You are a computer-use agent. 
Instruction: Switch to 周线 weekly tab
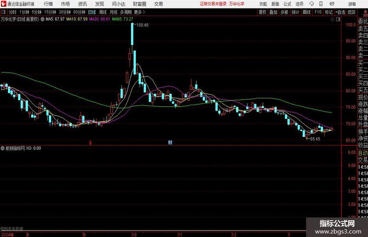(103, 12)
